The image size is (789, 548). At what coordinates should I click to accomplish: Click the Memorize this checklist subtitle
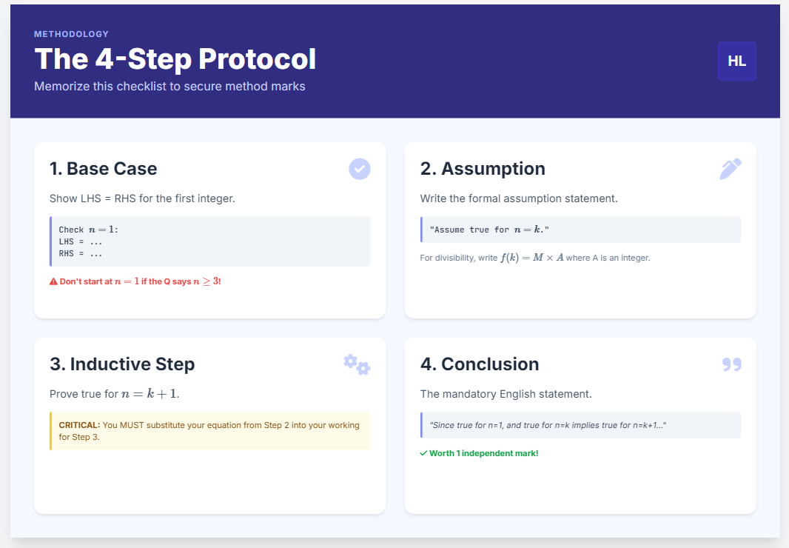coord(169,87)
